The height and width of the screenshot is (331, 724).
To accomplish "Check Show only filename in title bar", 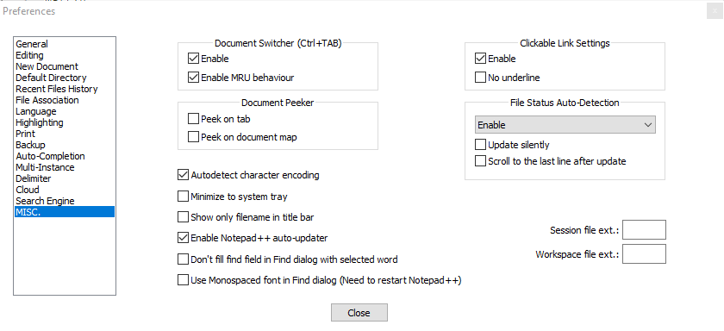I will pyautogui.click(x=183, y=217).
